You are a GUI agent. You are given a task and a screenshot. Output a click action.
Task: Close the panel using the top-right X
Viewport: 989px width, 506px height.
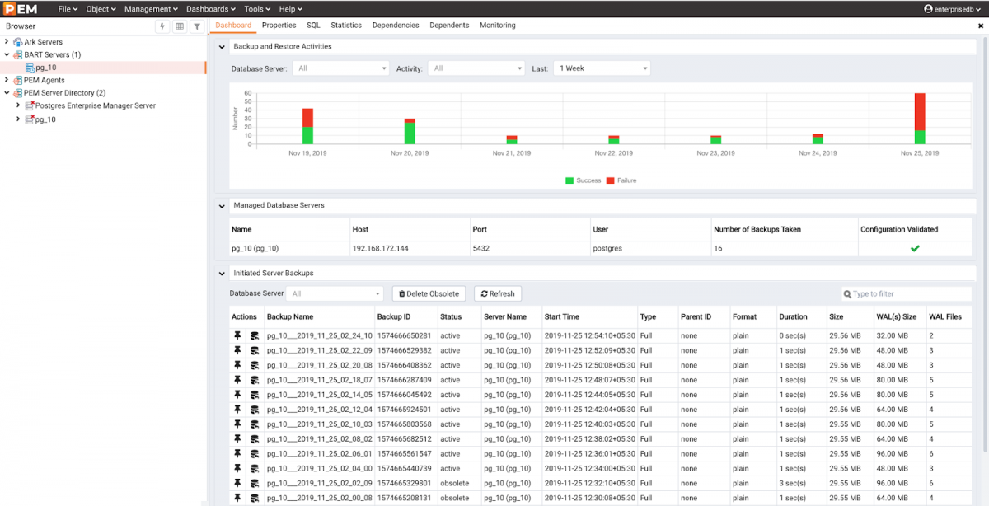coord(981,26)
